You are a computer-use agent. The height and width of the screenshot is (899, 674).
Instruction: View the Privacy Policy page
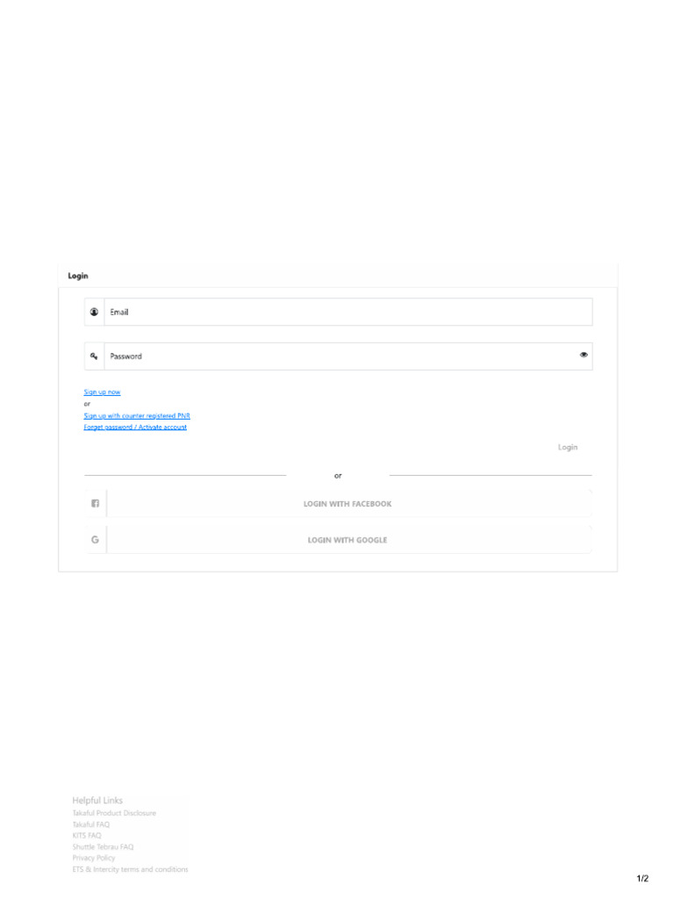[94, 858]
